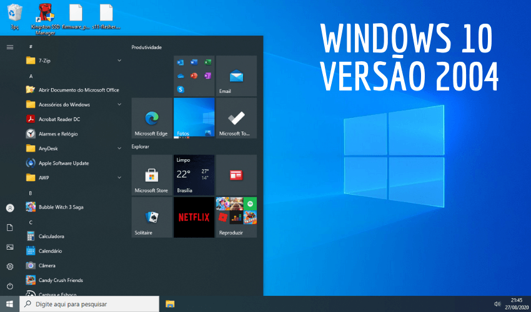Open Abrir Documento do Microsoft Office
Viewport: 531px width, 312px height.
[x=74, y=90]
